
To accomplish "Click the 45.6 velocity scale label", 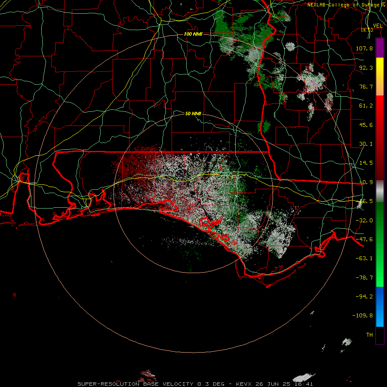I will click(366, 125).
